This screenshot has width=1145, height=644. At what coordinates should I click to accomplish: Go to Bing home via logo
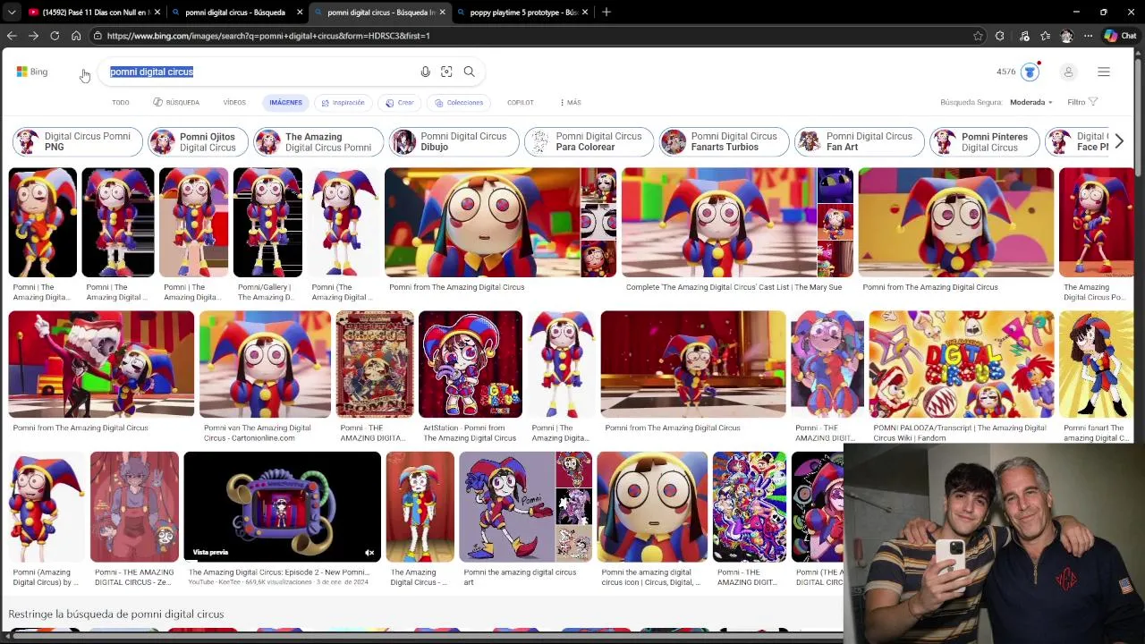tap(32, 72)
